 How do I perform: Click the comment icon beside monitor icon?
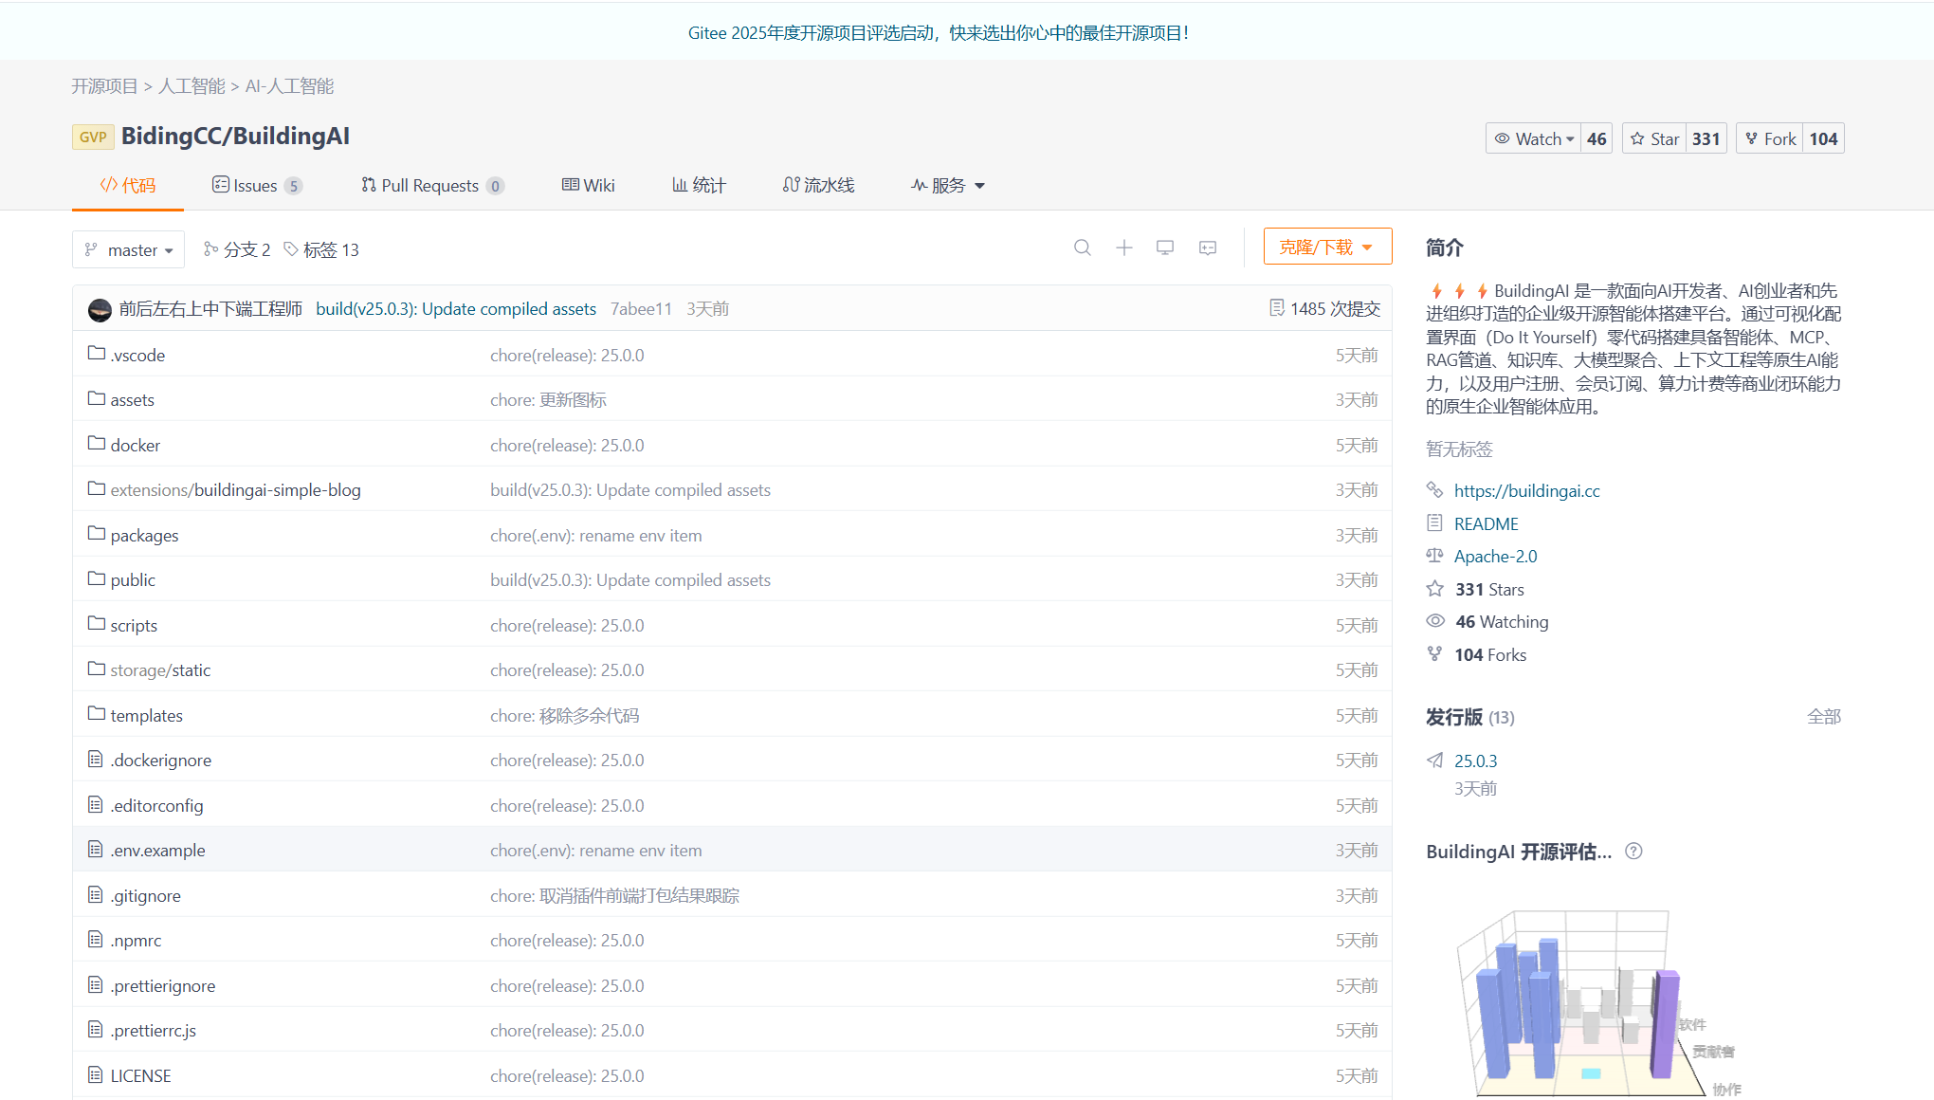(1208, 247)
